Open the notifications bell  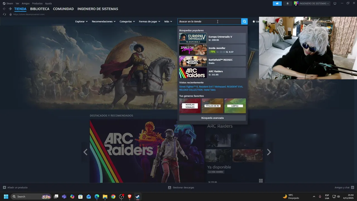(x=288, y=3)
